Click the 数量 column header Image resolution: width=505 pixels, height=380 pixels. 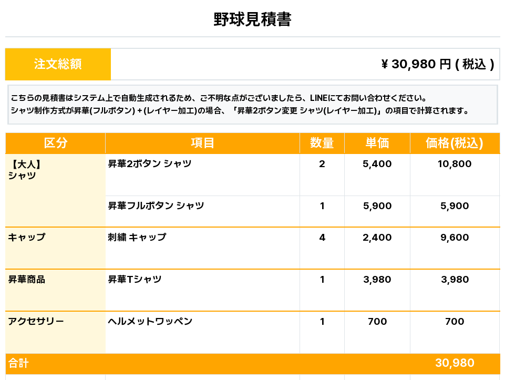(322, 143)
